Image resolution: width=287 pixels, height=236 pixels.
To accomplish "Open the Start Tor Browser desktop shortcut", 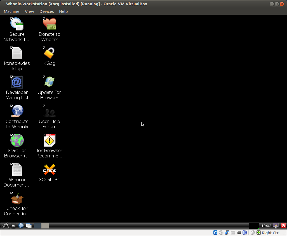I will point(17,141).
